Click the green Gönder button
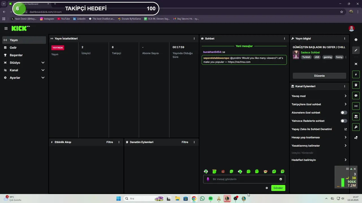Image resolution: width=362 pixels, height=203 pixels. 278,188
